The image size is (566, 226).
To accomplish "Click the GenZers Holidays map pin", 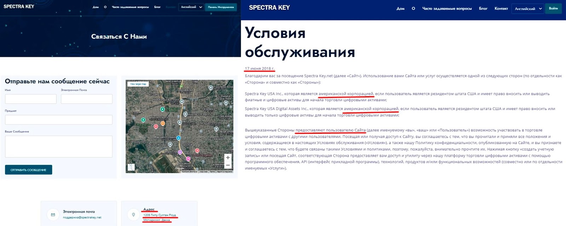I will coord(170,145).
